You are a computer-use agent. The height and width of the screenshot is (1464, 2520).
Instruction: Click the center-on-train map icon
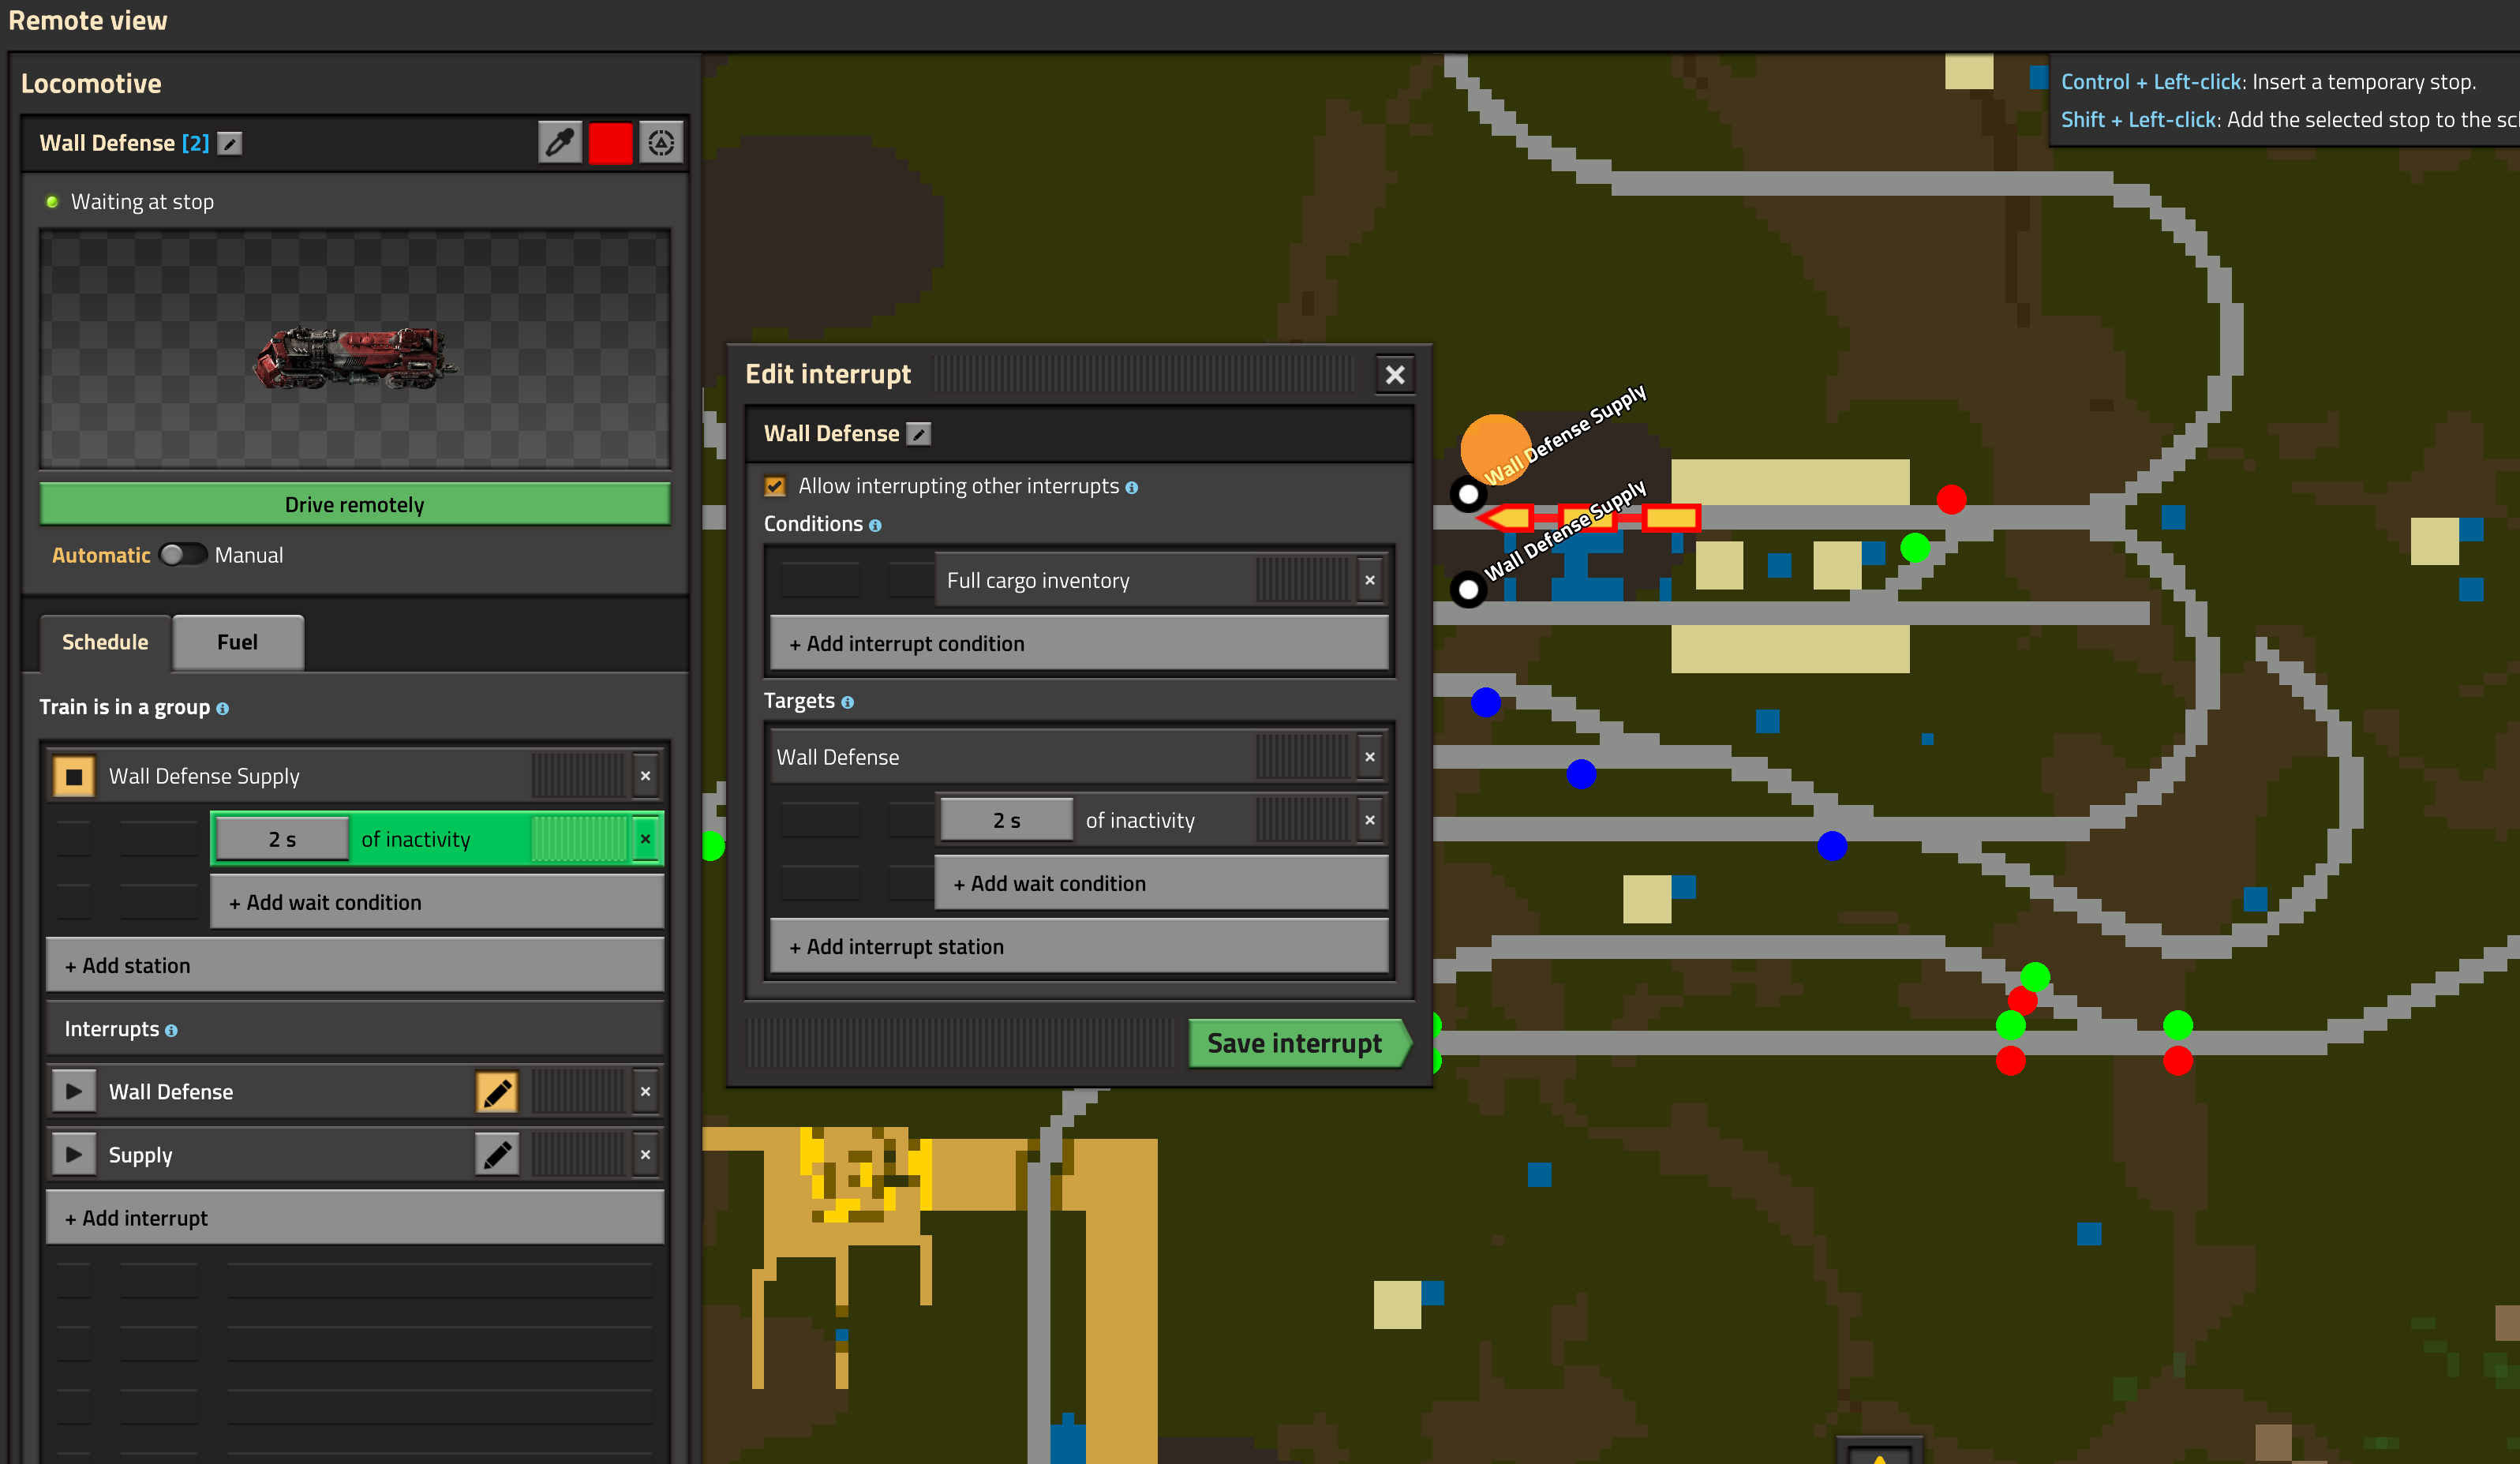661,144
